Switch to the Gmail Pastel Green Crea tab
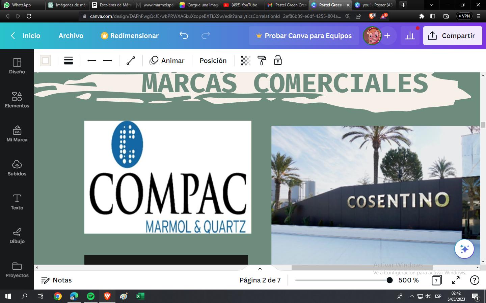486x303 pixels. point(287,5)
